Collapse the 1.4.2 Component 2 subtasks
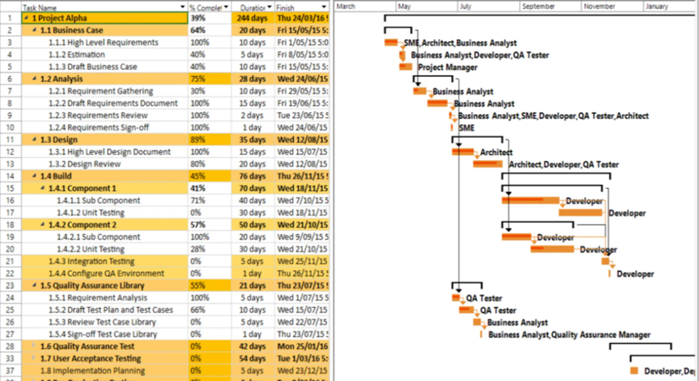699x381 pixels. 43,225
